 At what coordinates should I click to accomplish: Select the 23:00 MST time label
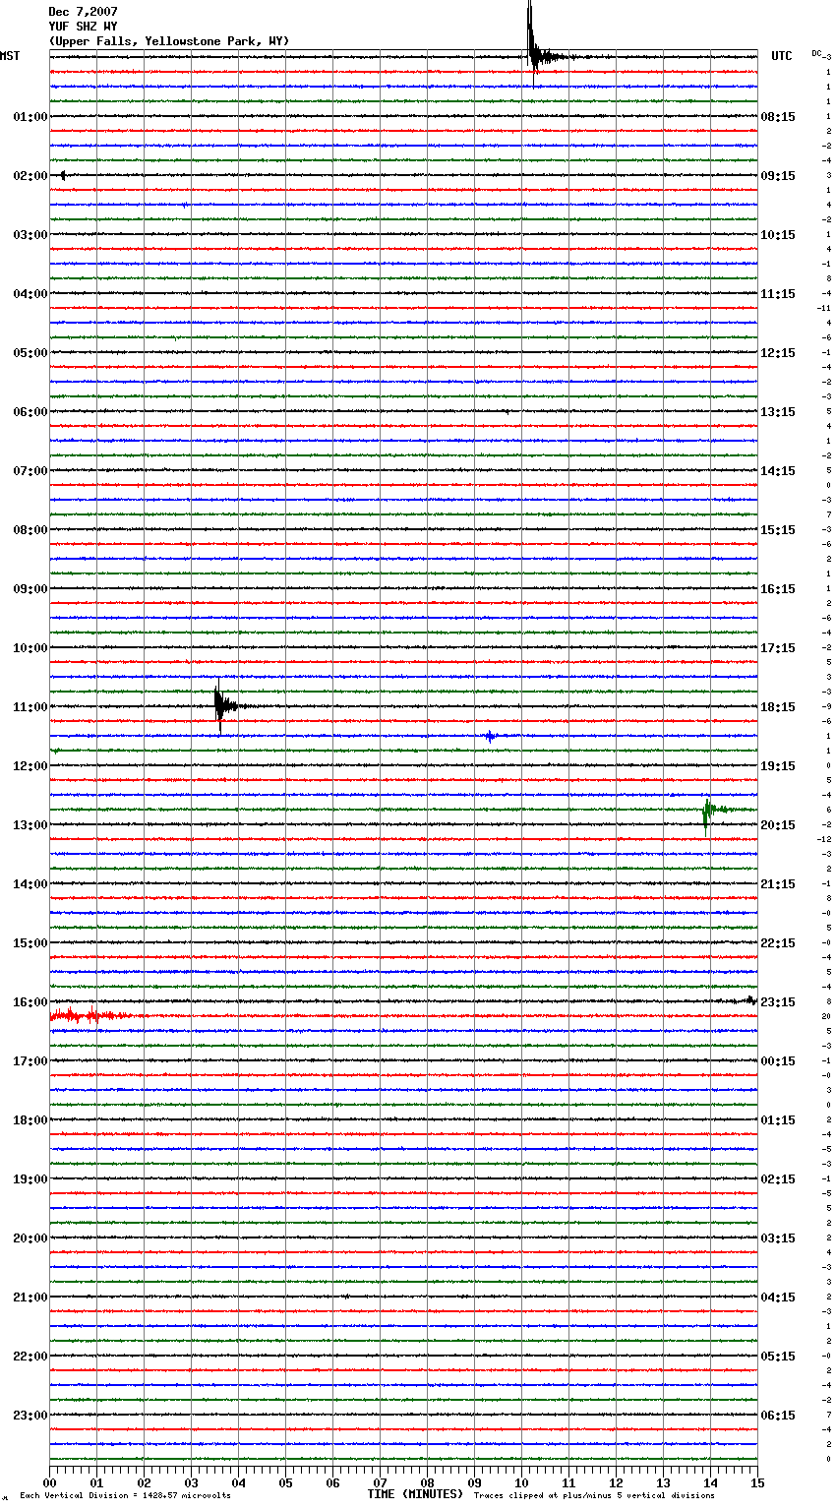(30, 1416)
